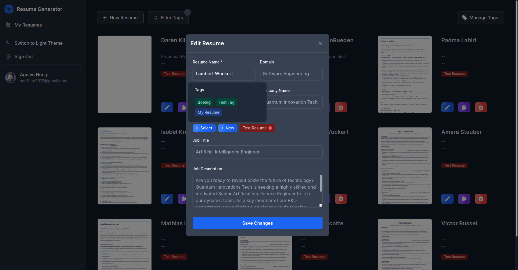Duplicate Padma Lahiri resume
This screenshot has height=270, width=518.
(x=464, y=107)
